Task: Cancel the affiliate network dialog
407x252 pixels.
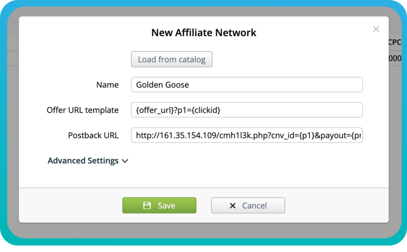Action: click(x=248, y=205)
